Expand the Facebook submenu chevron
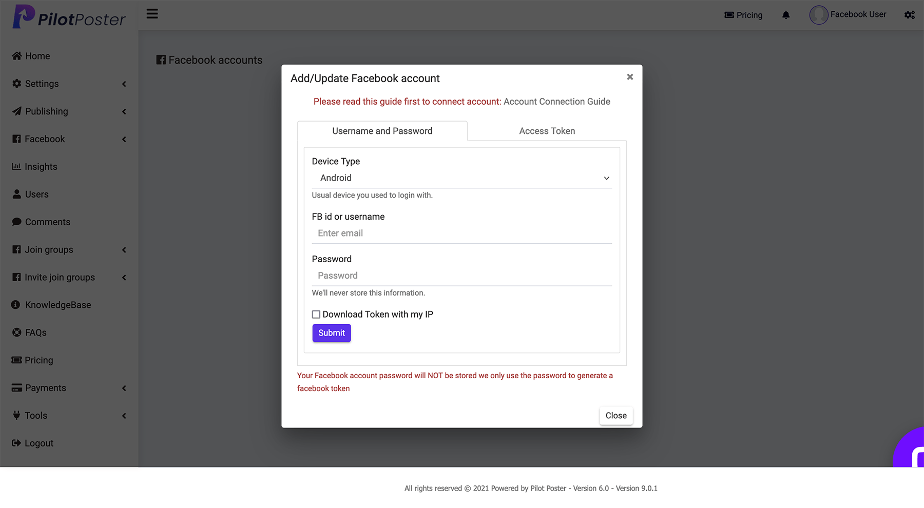This screenshot has height=508, width=924. pos(124,140)
